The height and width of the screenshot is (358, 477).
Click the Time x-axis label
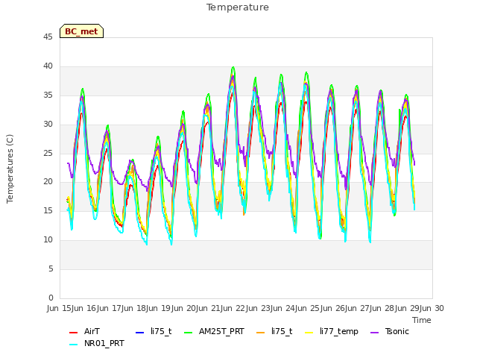point(422,320)
